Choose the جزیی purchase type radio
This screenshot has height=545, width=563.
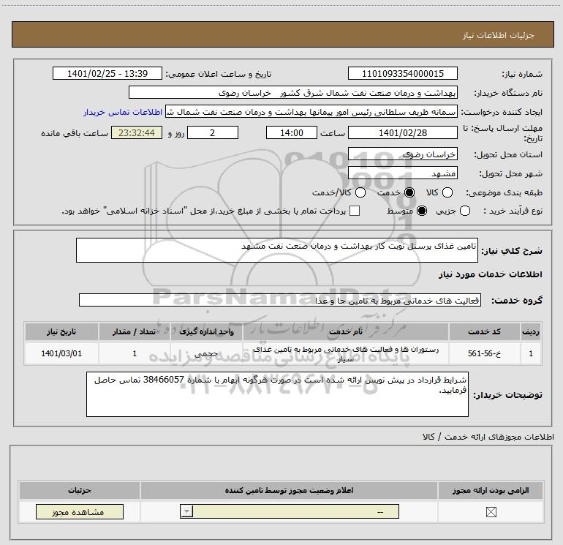tap(464, 211)
